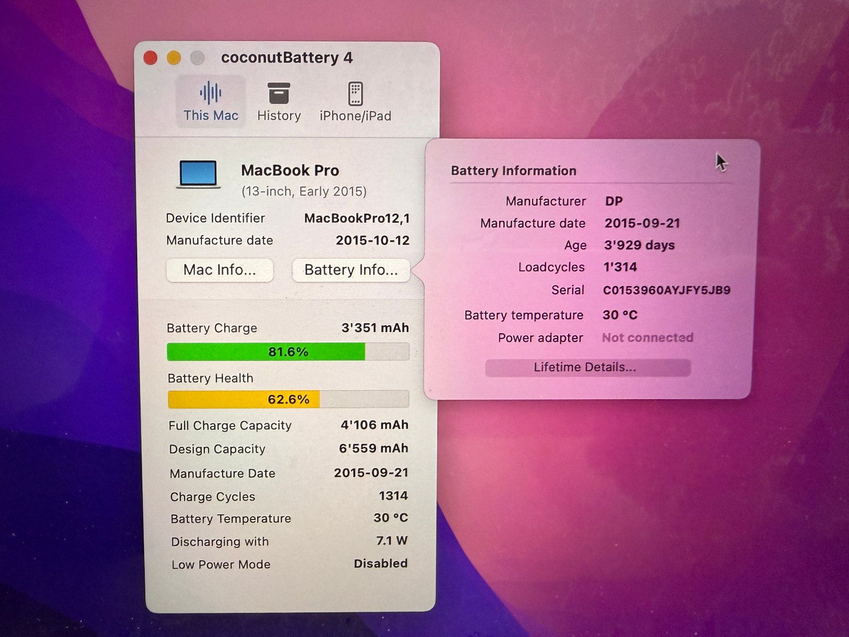
Task: Switch to the History tab label
Action: [x=279, y=116]
